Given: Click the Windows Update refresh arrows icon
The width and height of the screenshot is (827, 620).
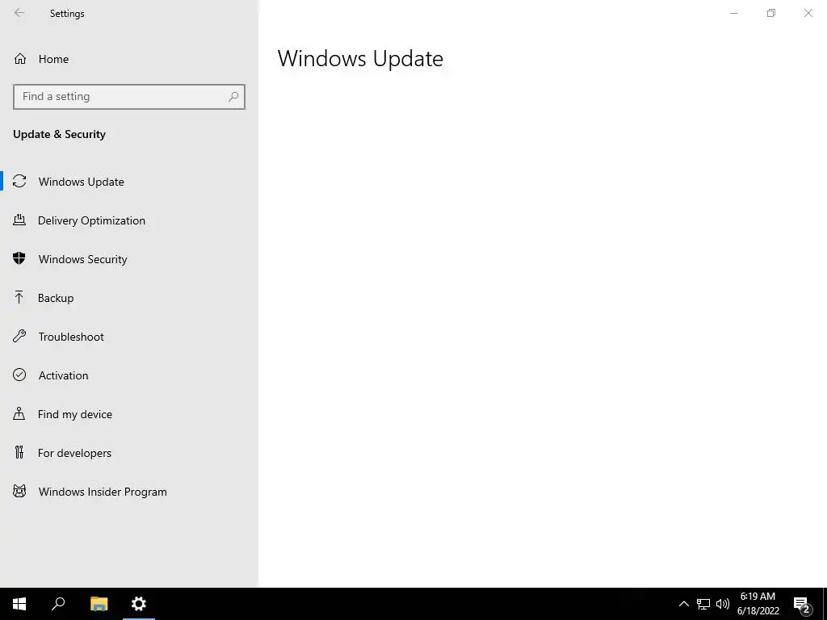Looking at the screenshot, I should pos(19,181).
